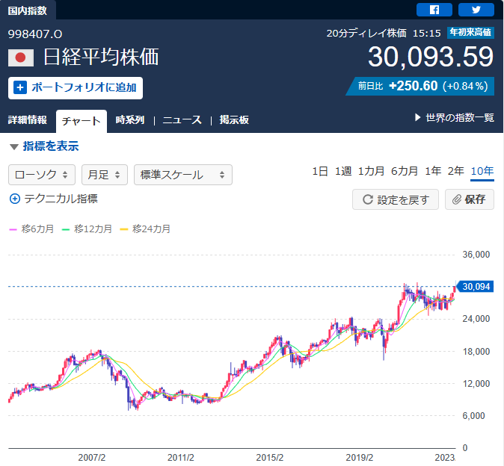504x466 pixels.
Task: Click the paperclip icon in 保存 button
Action: (x=457, y=199)
